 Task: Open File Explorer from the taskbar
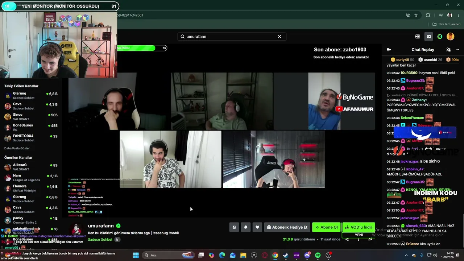pyautogui.click(x=243, y=255)
